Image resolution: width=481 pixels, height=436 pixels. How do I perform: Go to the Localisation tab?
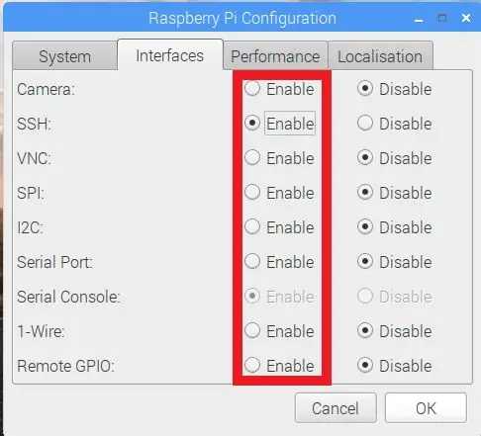point(380,56)
